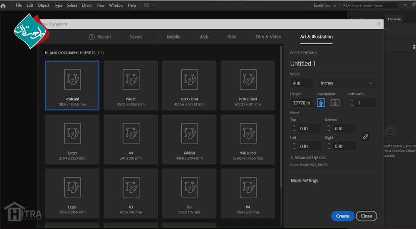Open the File menu
Screen dimensions: 416x229
(19, 5)
